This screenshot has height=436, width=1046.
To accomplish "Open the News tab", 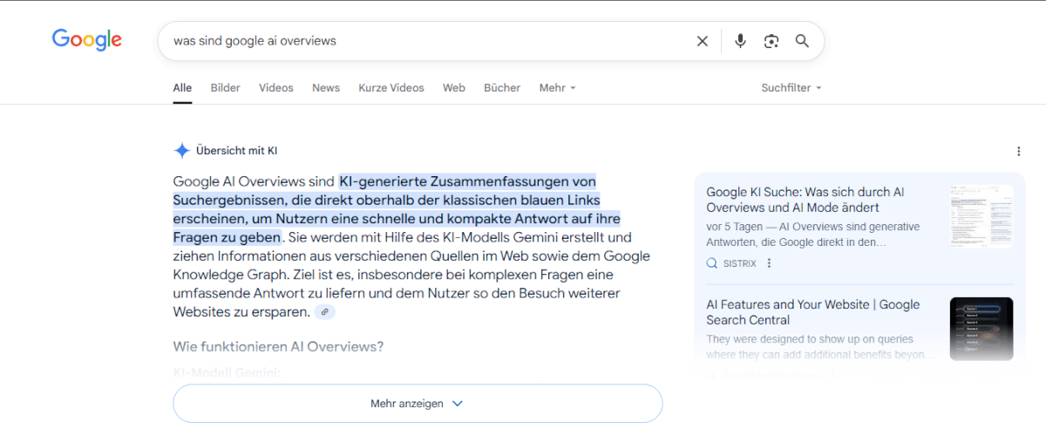I will click(x=326, y=88).
